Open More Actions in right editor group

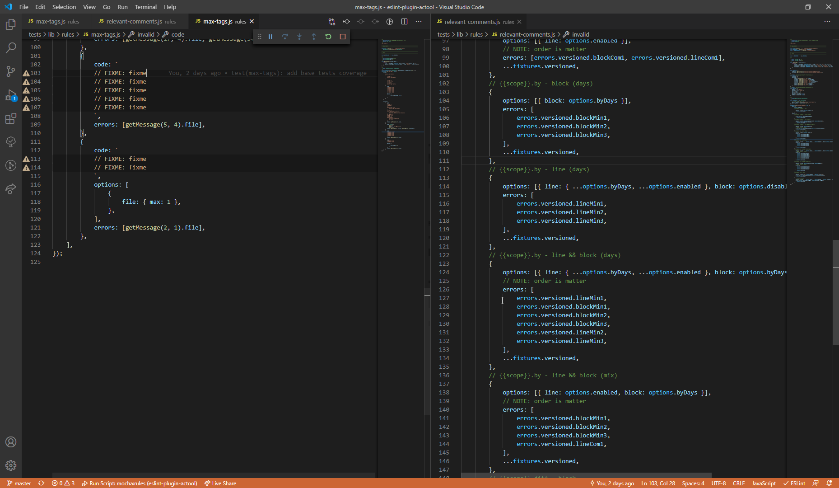[827, 22]
